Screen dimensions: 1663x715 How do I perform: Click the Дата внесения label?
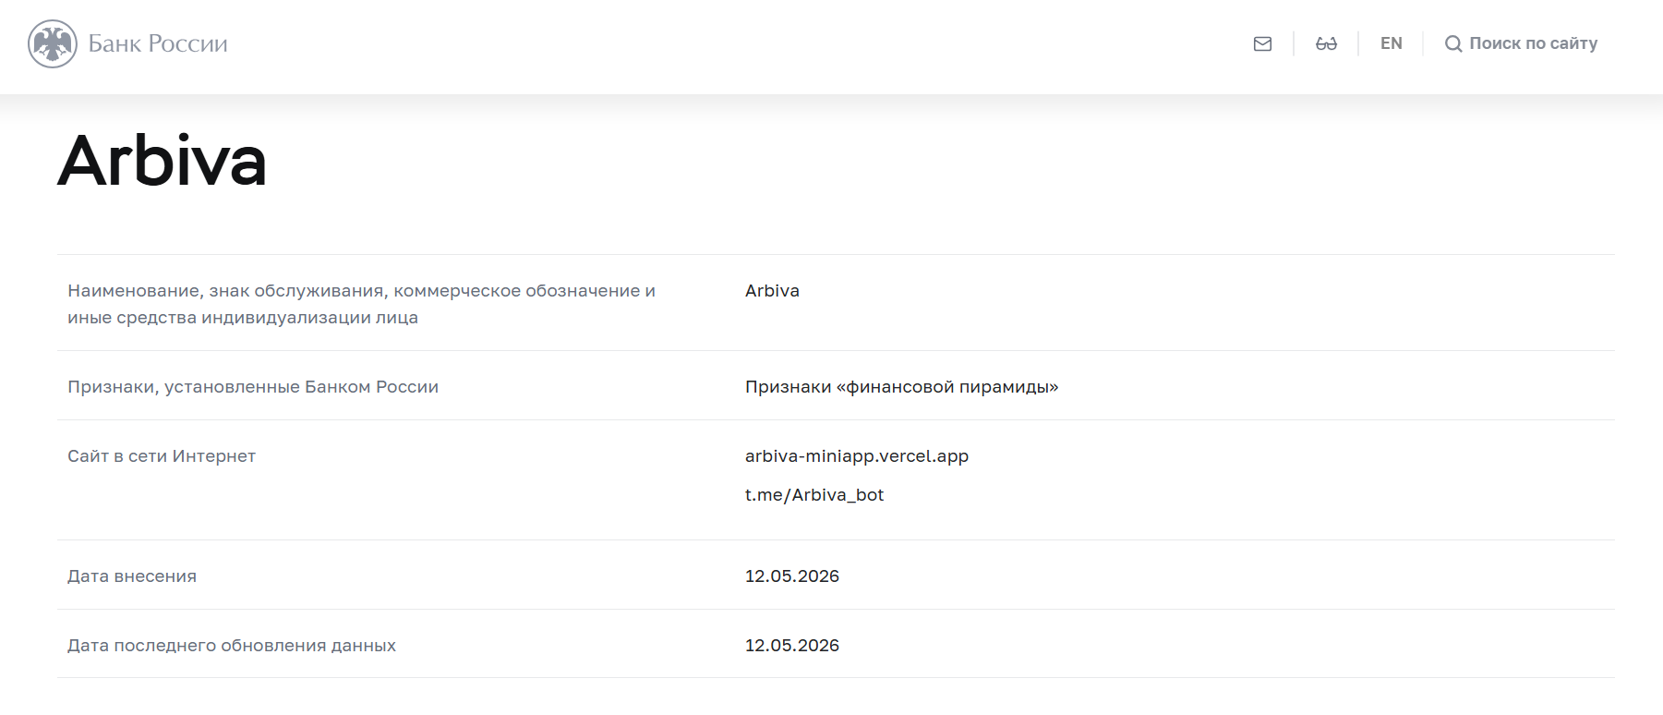(x=132, y=576)
